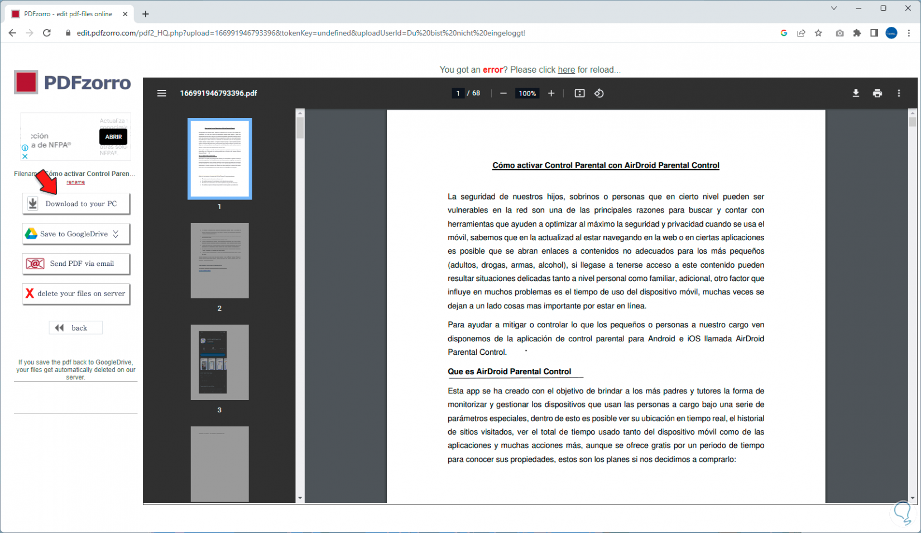
Task: Click the fit to page icon
Action: coord(580,93)
